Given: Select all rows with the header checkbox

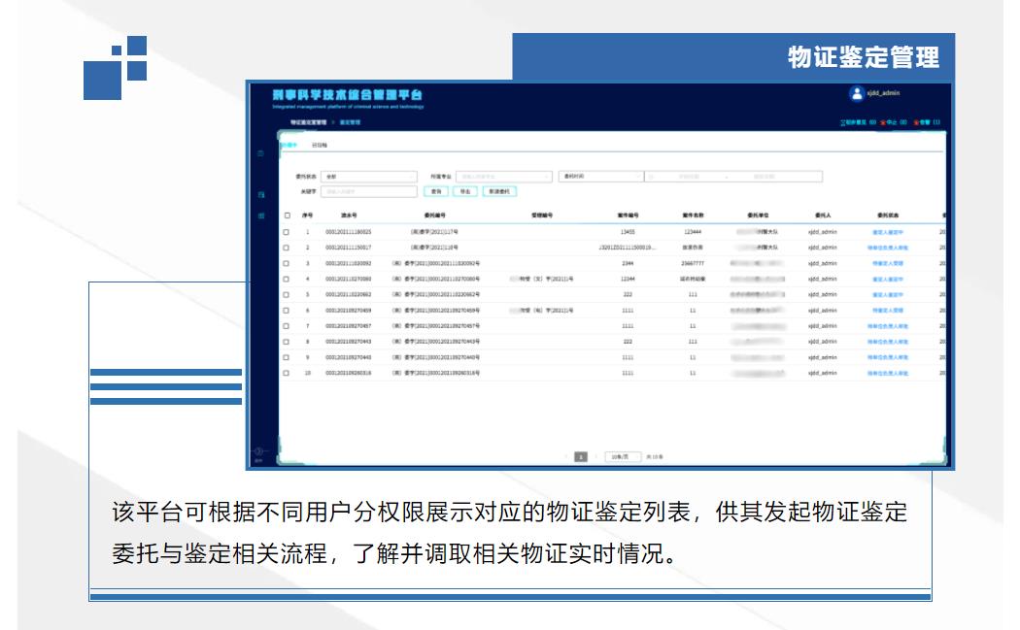Looking at the screenshot, I should [285, 216].
